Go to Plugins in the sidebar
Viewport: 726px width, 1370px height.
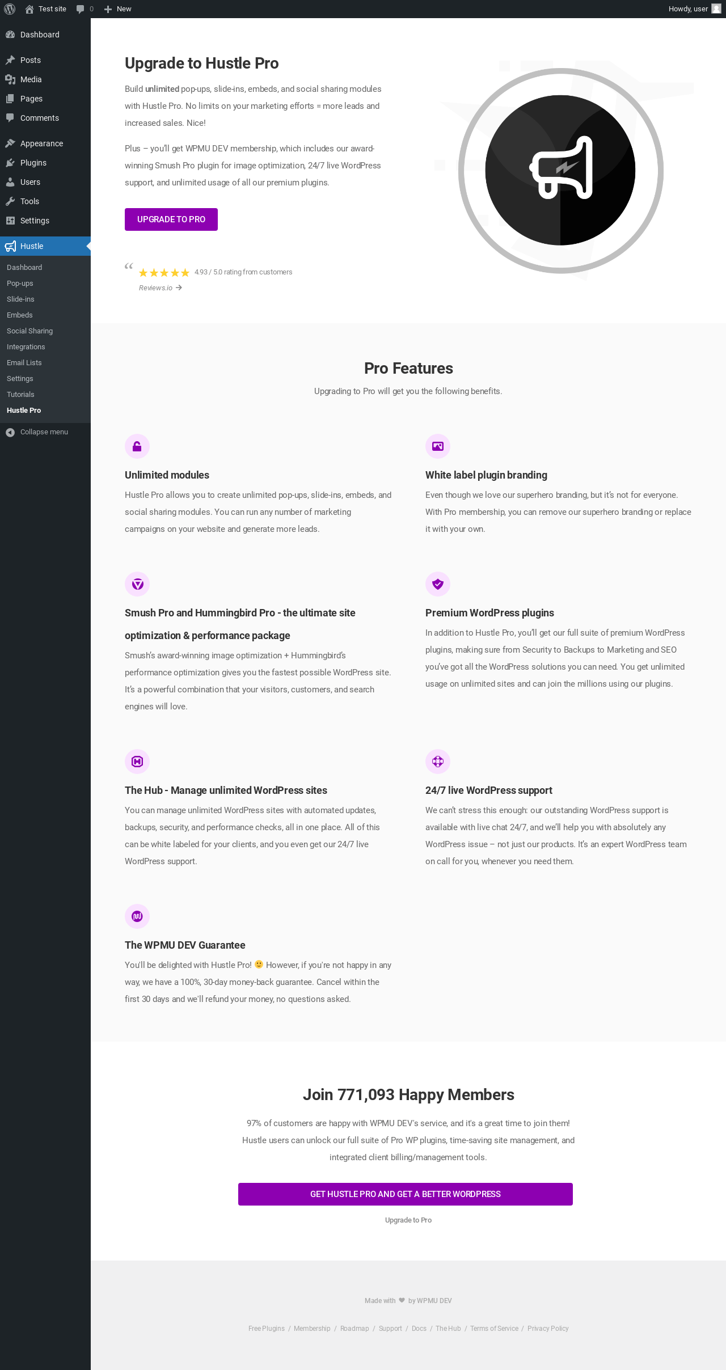tap(33, 163)
